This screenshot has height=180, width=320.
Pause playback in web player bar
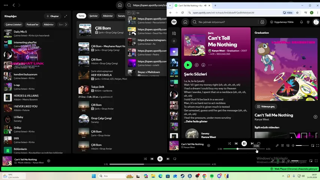tap(244, 144)
